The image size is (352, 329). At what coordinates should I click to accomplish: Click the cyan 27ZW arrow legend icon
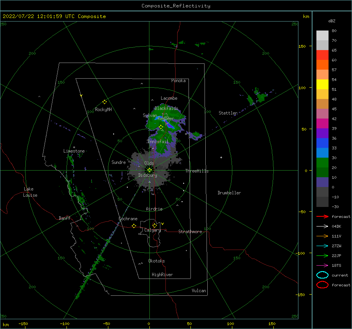click(322, 246)
